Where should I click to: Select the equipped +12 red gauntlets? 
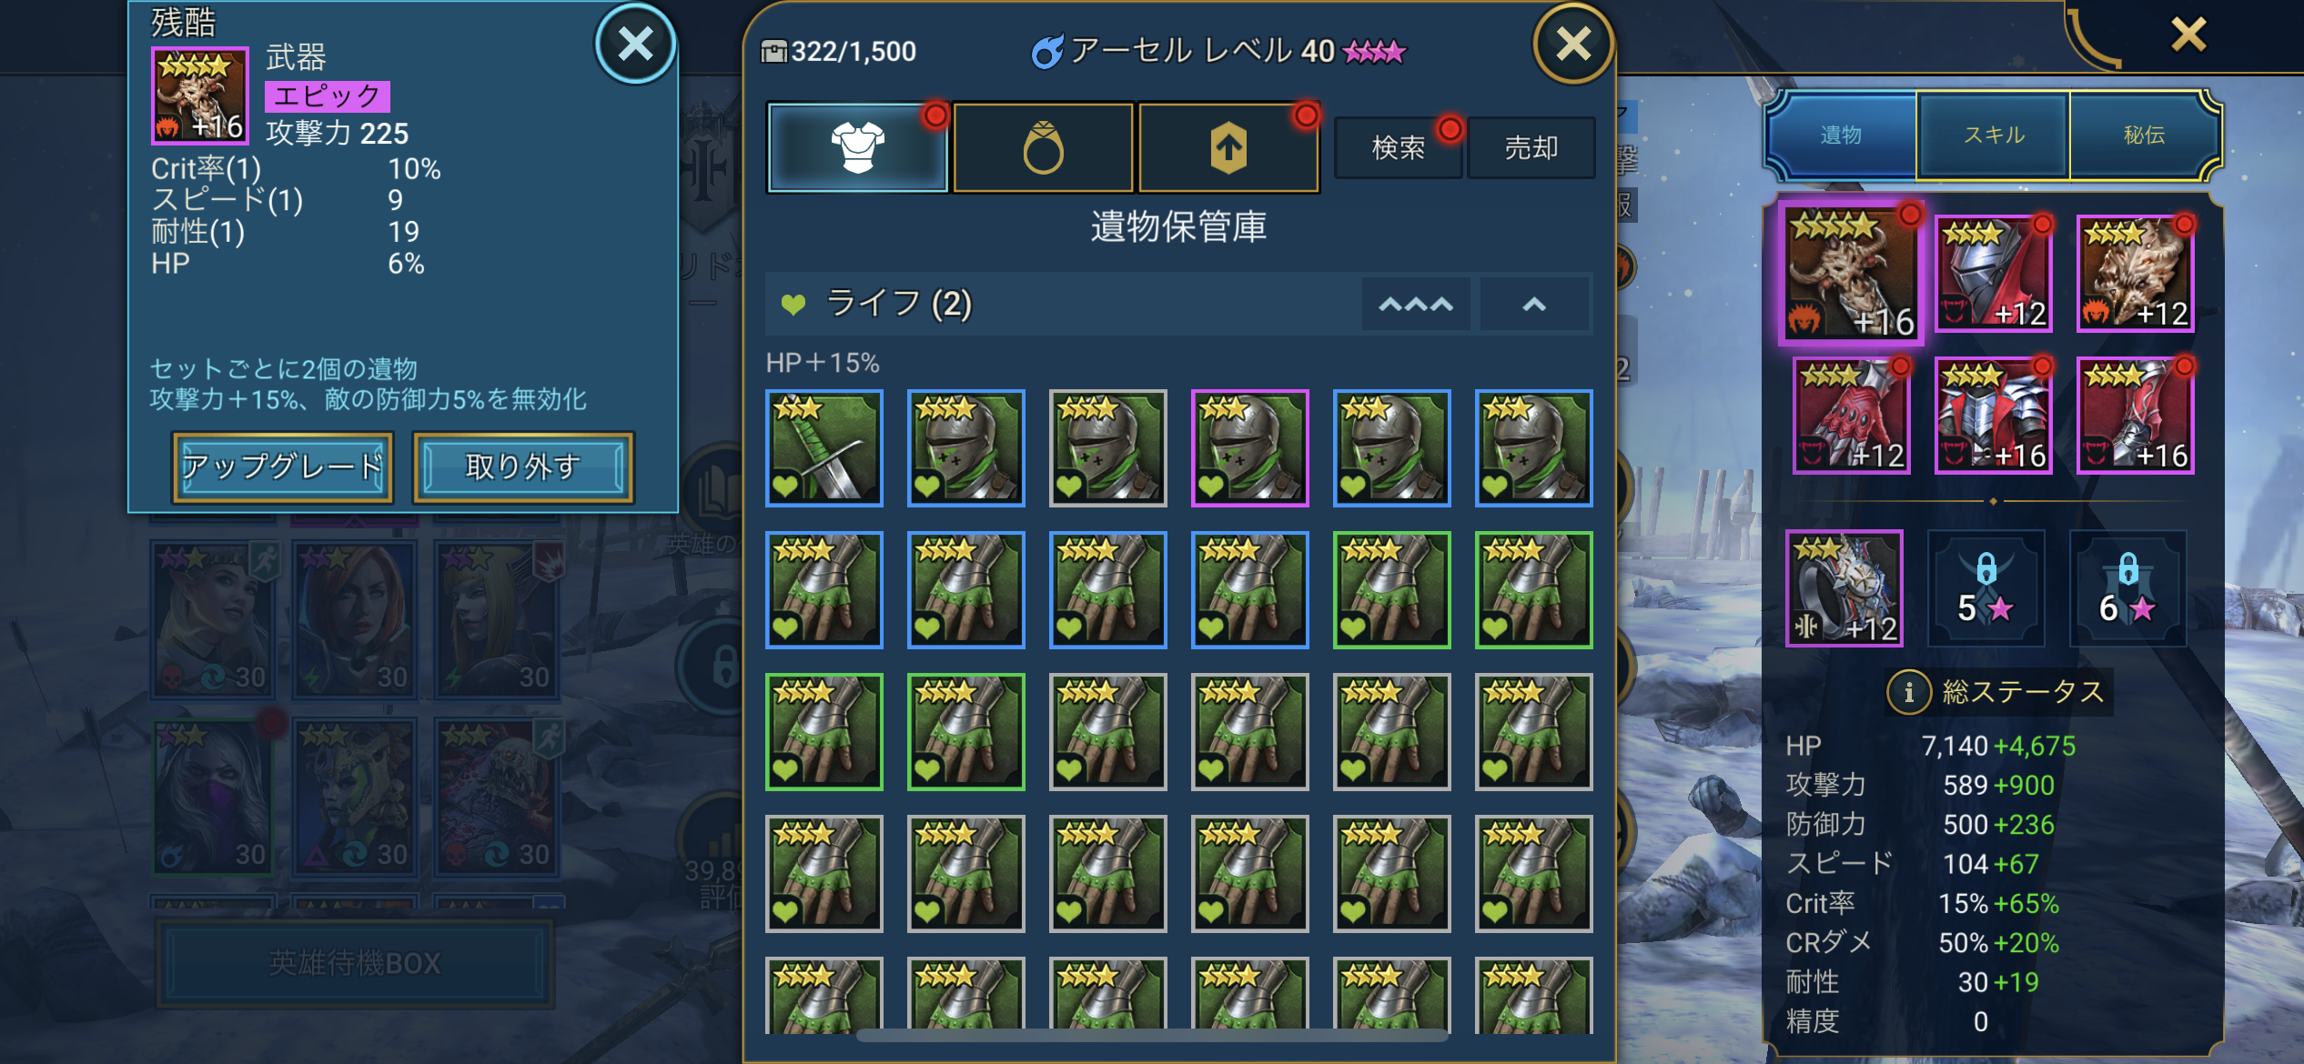pos(1851,416)
